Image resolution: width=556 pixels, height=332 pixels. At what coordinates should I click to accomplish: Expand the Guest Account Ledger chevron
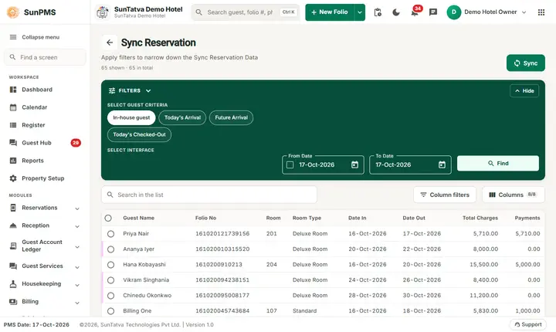[77, 247]
